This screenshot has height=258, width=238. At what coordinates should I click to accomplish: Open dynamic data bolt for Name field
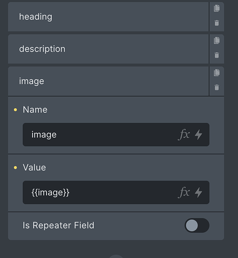pyautogui.click(x=199, y=134)
